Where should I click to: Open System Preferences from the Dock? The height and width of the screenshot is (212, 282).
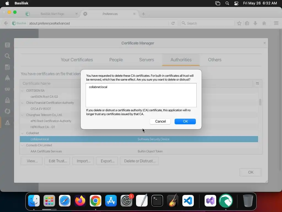[126, 201]
